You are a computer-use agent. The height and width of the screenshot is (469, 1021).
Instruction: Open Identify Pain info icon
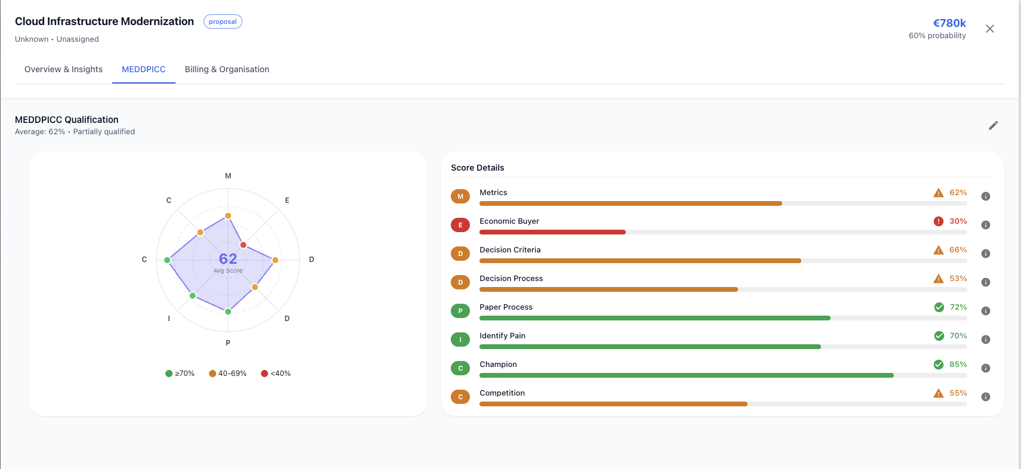pyautogui.click(x=986, y=340)
